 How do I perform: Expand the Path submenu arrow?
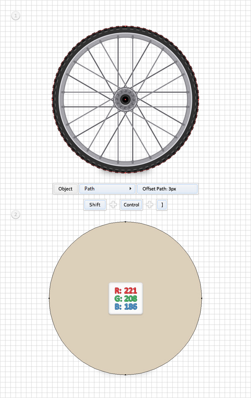click(x=130, y=189)
